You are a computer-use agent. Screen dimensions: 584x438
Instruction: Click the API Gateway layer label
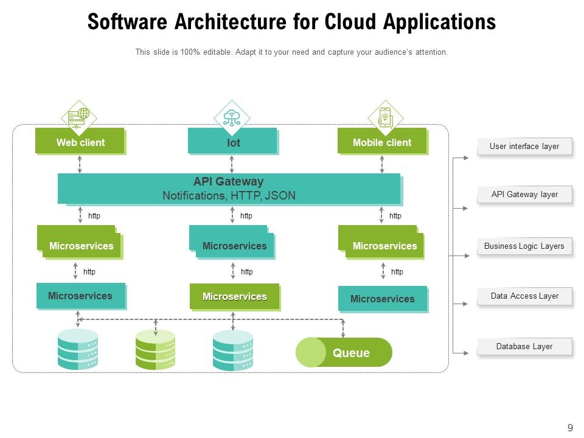pyautogui.click(x=524, y=194)
